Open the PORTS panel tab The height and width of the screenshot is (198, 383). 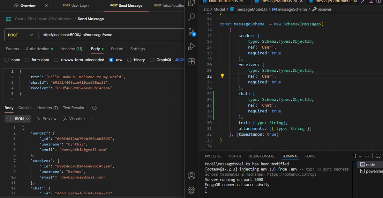pos(310,156)
